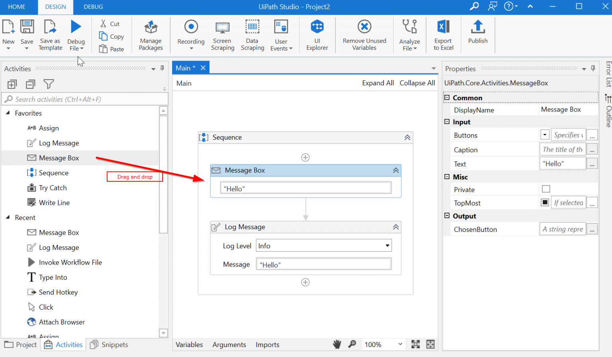Open UI Explorer tool
The width and height of the screenshot is (612, 357).
pos(317,35)
